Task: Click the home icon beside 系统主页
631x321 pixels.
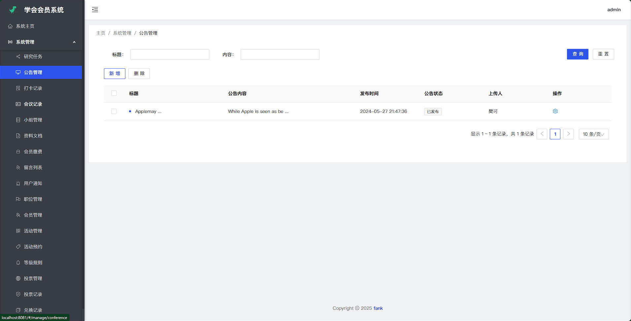Action: (10, 26)
